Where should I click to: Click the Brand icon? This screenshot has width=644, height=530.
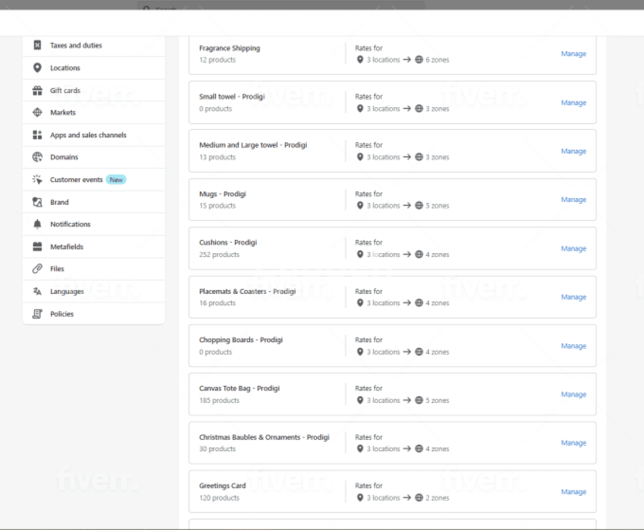tap(37, 202)
